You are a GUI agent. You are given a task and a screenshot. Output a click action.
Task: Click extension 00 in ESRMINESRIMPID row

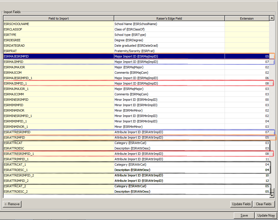[247, 100]
